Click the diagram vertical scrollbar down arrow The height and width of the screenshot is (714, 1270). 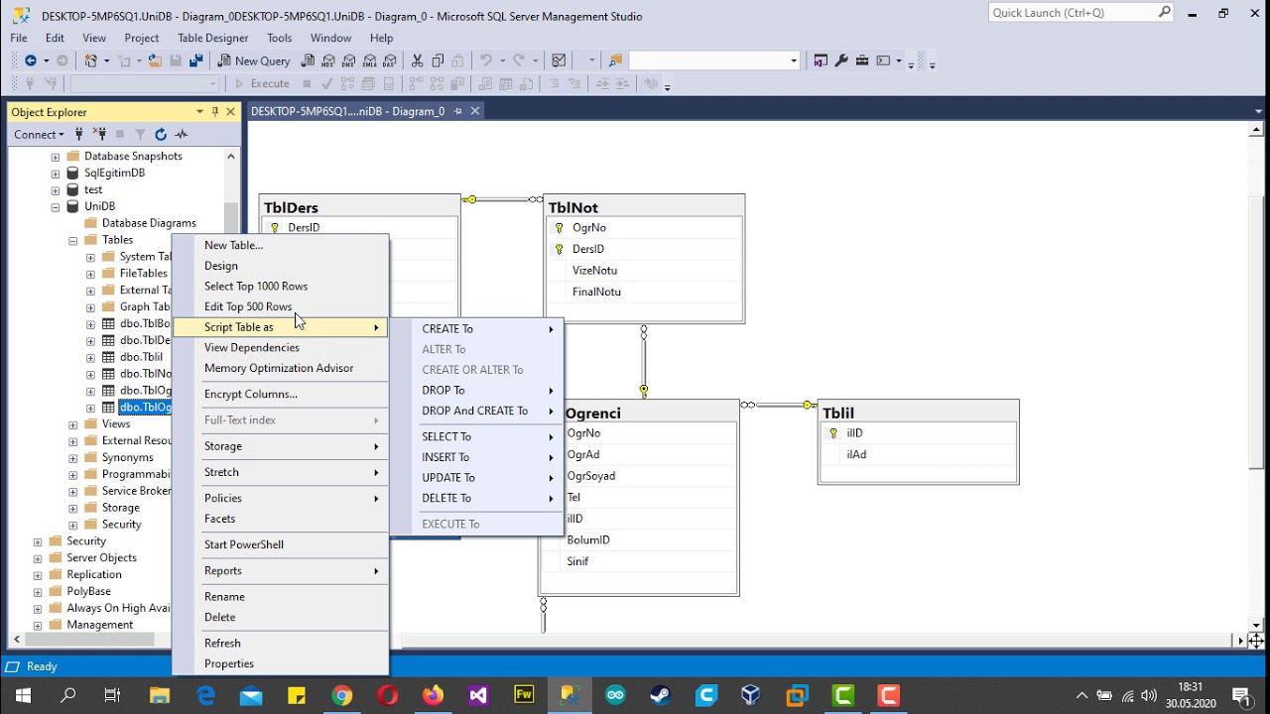(1256, 626)
